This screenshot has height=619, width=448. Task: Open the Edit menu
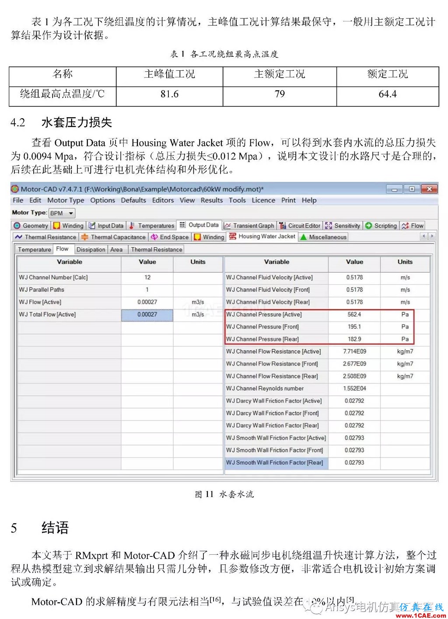coord(35,200)
